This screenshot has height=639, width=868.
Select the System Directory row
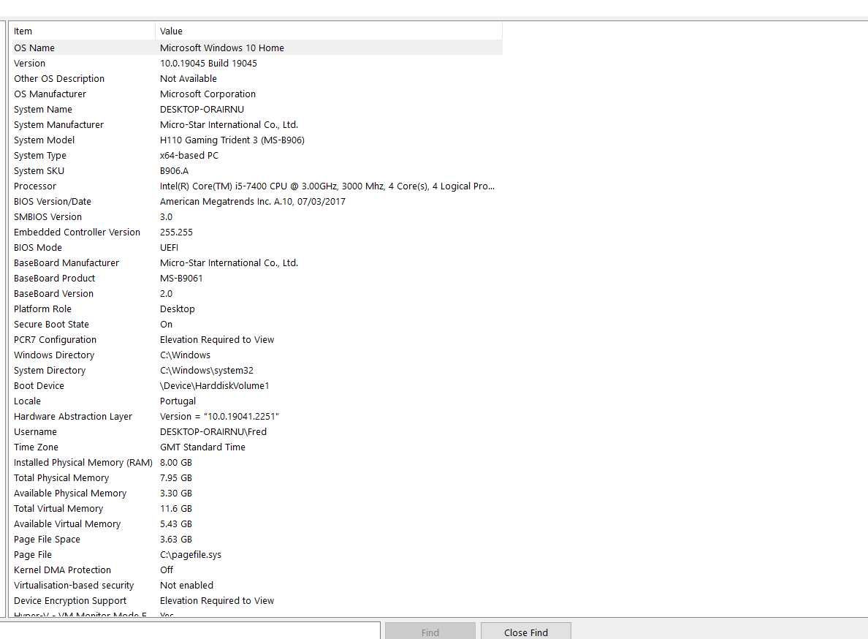256,371
